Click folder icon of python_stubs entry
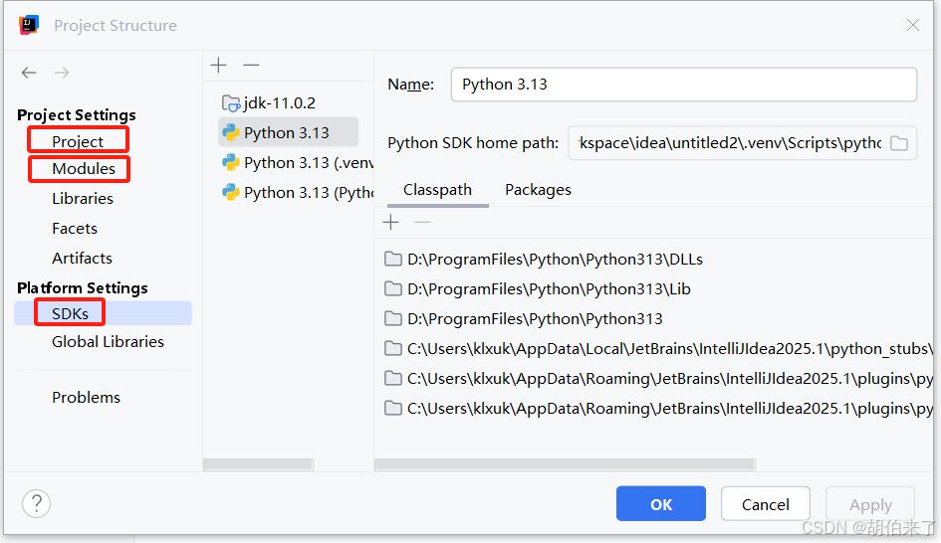The image size is (941, 543). pos(393,348)
